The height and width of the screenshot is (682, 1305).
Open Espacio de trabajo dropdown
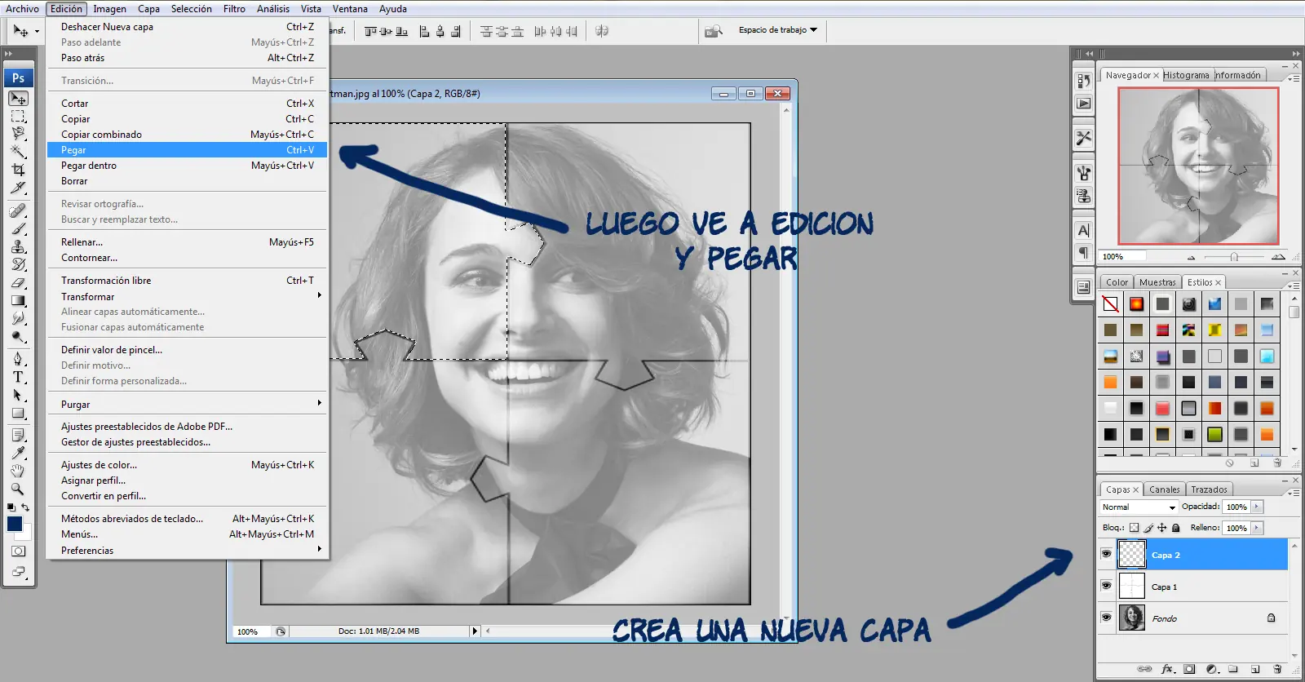pos(778,30)
